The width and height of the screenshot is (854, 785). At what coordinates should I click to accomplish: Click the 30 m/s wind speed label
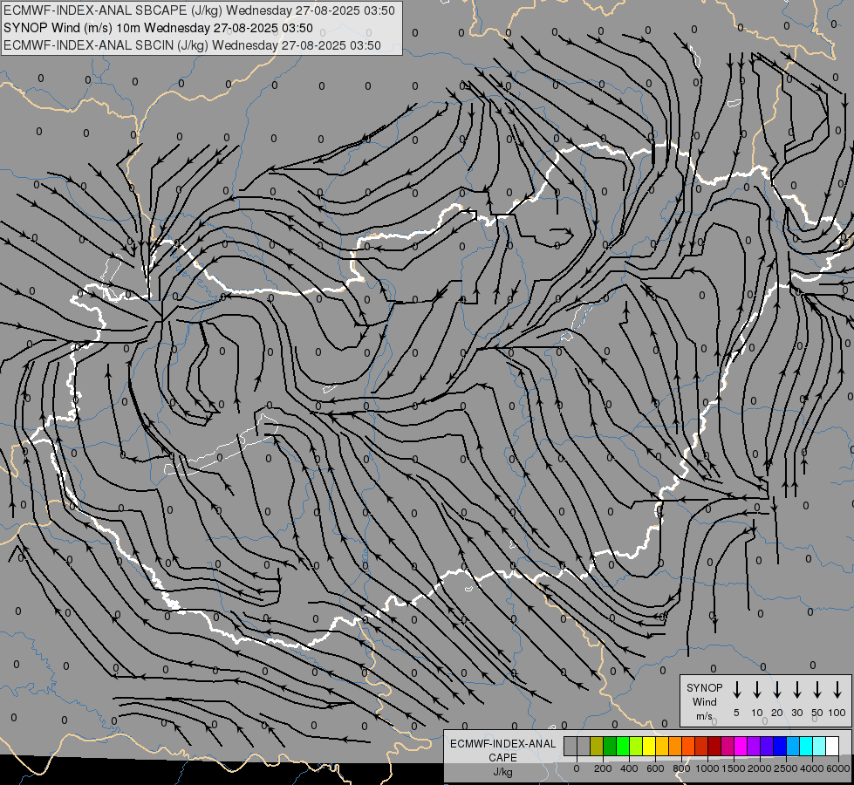tap(796, 713)
